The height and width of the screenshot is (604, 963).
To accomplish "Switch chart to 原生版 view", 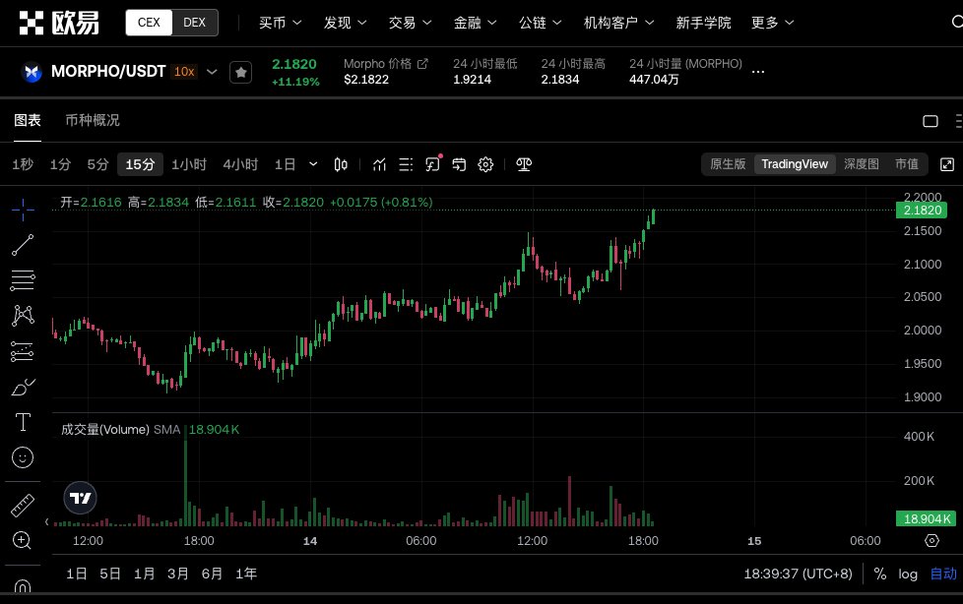I will [x=728, y=164].
